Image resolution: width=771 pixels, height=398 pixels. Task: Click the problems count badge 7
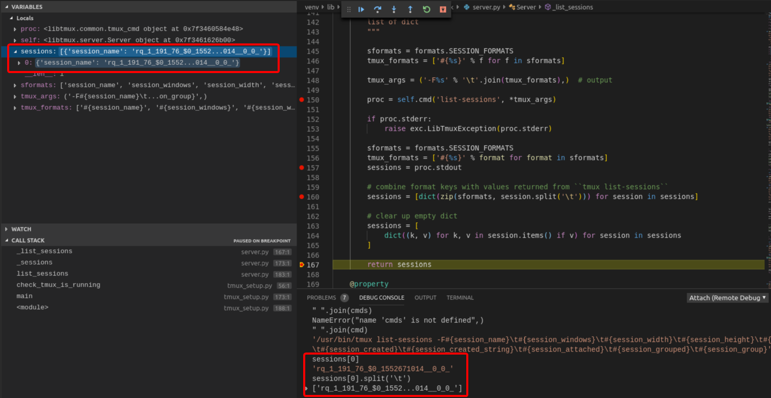pyautogui.click(x=345, y=298)
